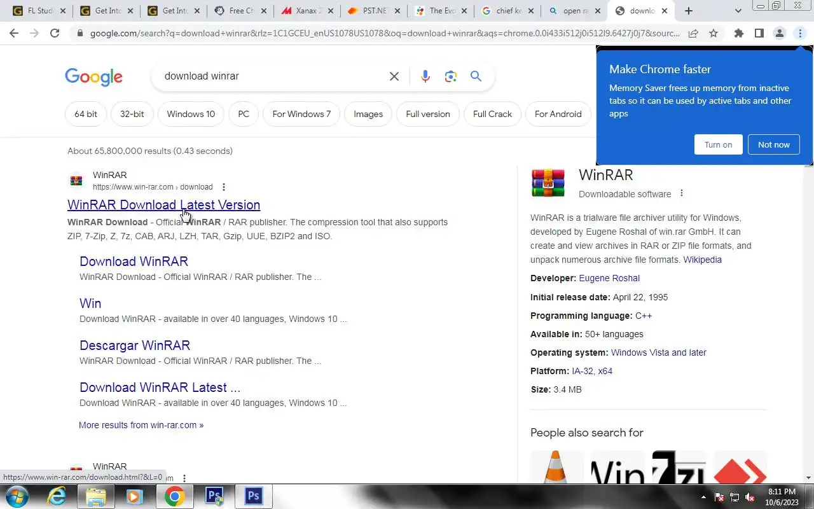The height and width of the screenshot is (509, 814).
Task: Open the VLC cone thumbnail
Action: click(557, 467)
